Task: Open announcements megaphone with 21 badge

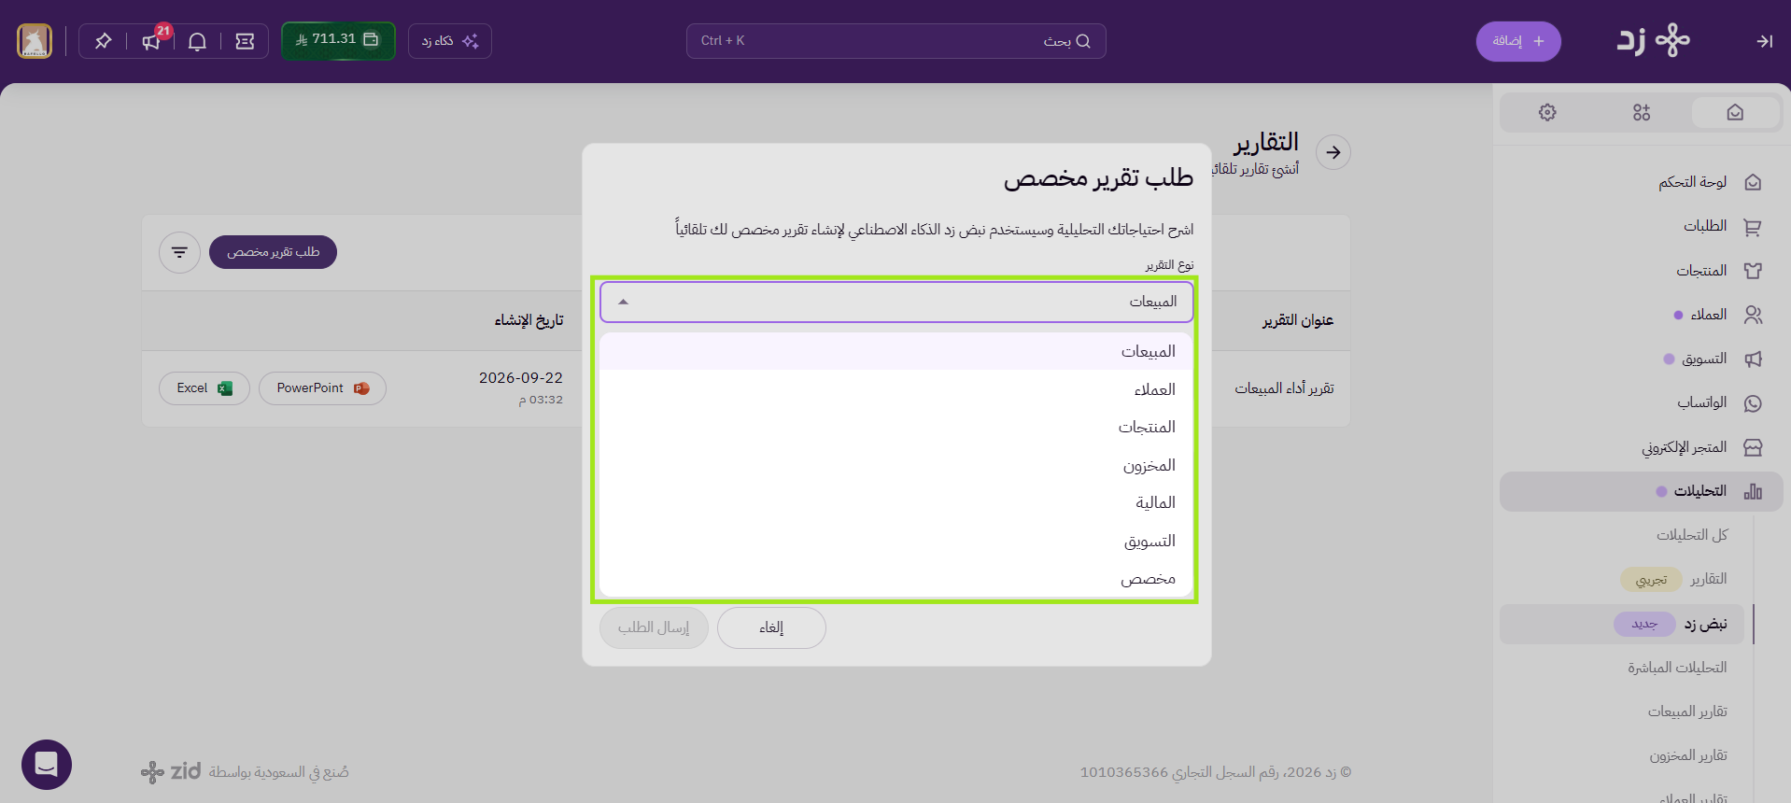Action: [151, 41]
